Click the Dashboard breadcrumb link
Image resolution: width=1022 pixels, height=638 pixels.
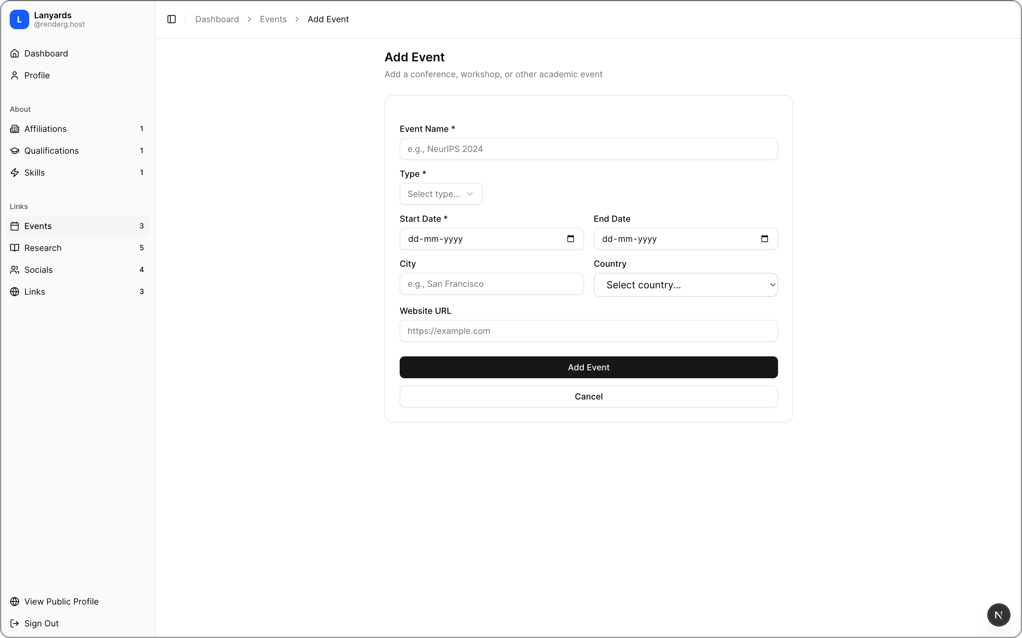click(217, 19)
